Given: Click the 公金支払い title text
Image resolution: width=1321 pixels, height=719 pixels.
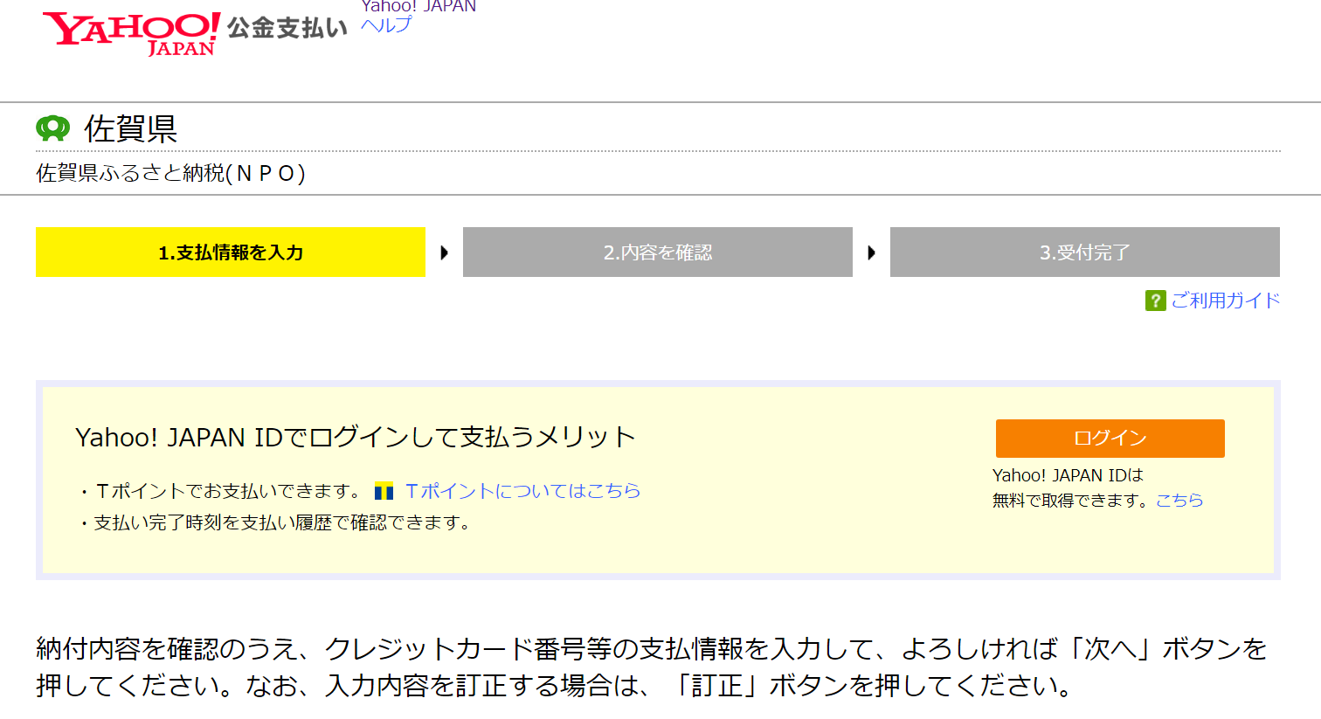Looking at the screenshot, I should click(287, 28).
